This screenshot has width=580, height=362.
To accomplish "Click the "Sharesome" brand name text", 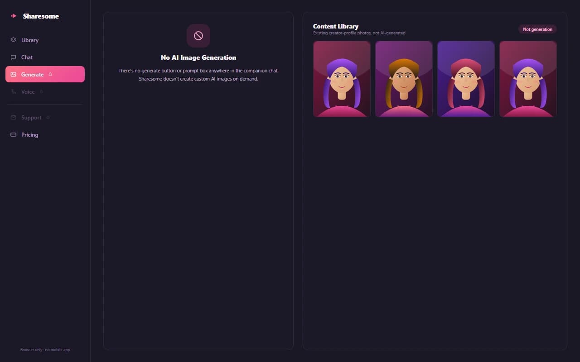I will (x=41, y=16).
